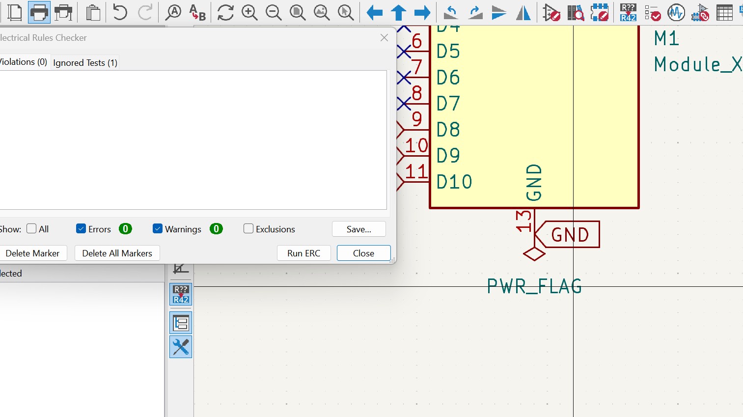Activate zoom to selection tool
This screenshot has width=743, height=417.
coord(346,12)
